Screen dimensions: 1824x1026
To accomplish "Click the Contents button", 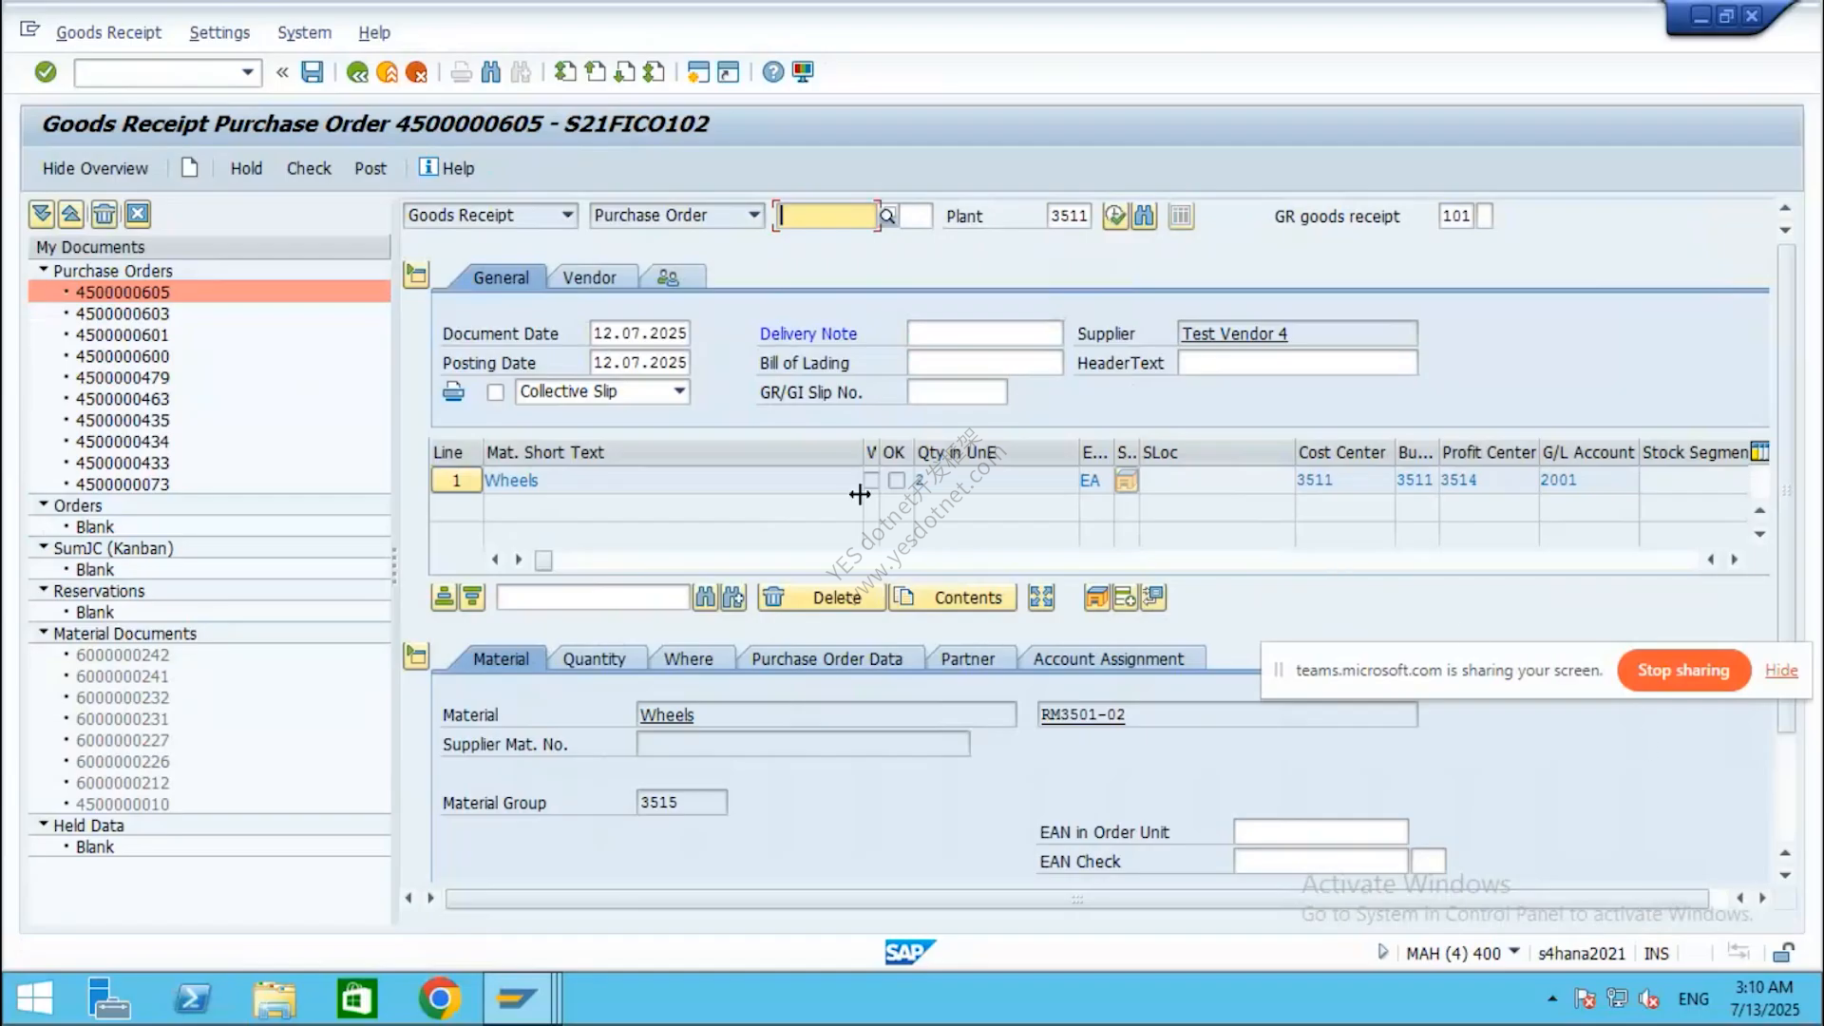I will [953, 598].
